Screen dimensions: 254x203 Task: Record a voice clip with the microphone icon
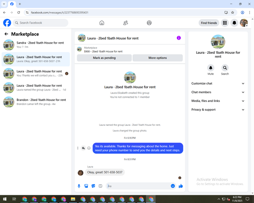tap(79, 186)
